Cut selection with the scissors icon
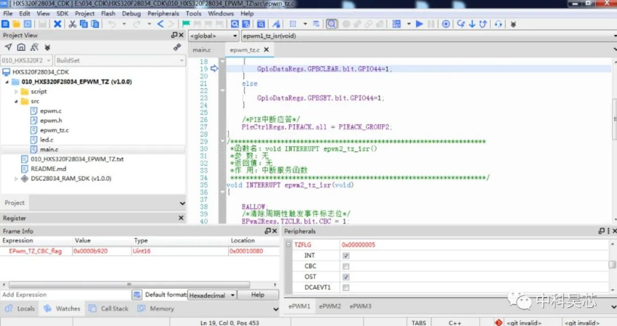Viewport: 617px width, 326px height. pyautogui.click(x=72, y=24)
